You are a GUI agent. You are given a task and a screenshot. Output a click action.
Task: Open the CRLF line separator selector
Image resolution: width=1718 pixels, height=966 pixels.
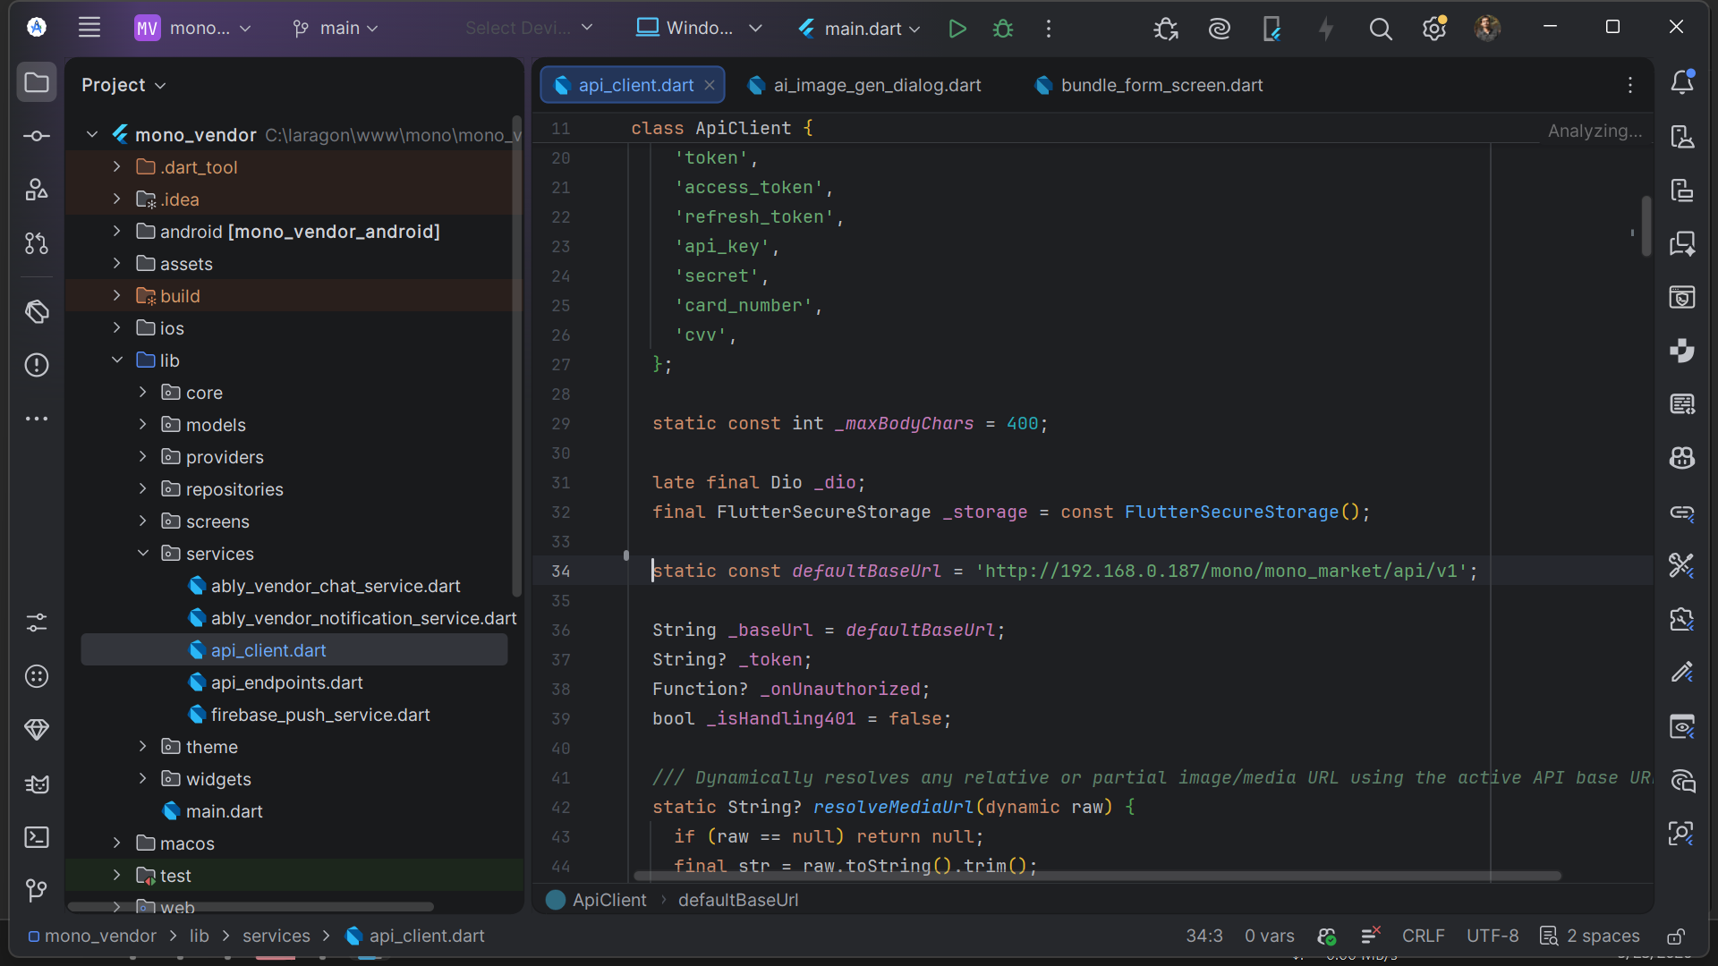tap(1423, 936)
